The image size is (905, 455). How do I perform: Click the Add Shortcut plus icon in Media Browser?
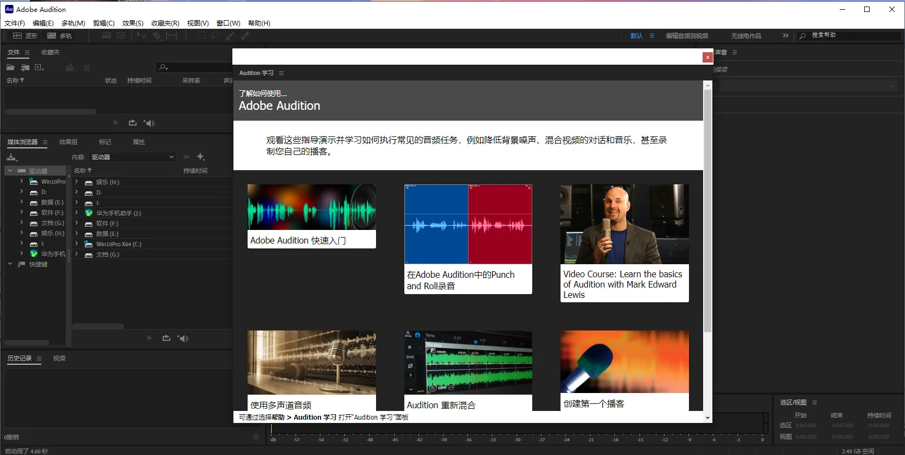(x=201, y=157)
